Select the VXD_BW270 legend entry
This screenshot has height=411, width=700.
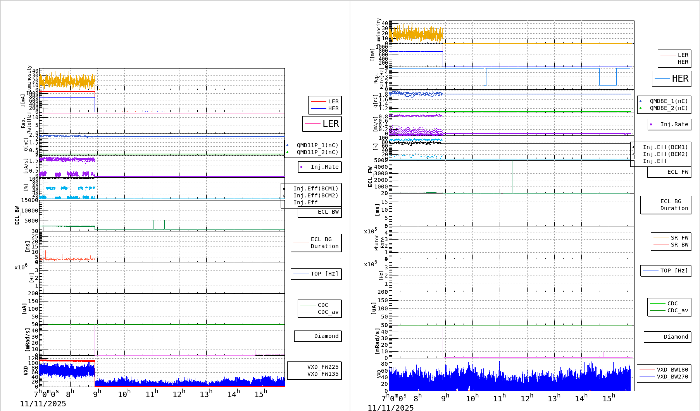coord(672,377)
